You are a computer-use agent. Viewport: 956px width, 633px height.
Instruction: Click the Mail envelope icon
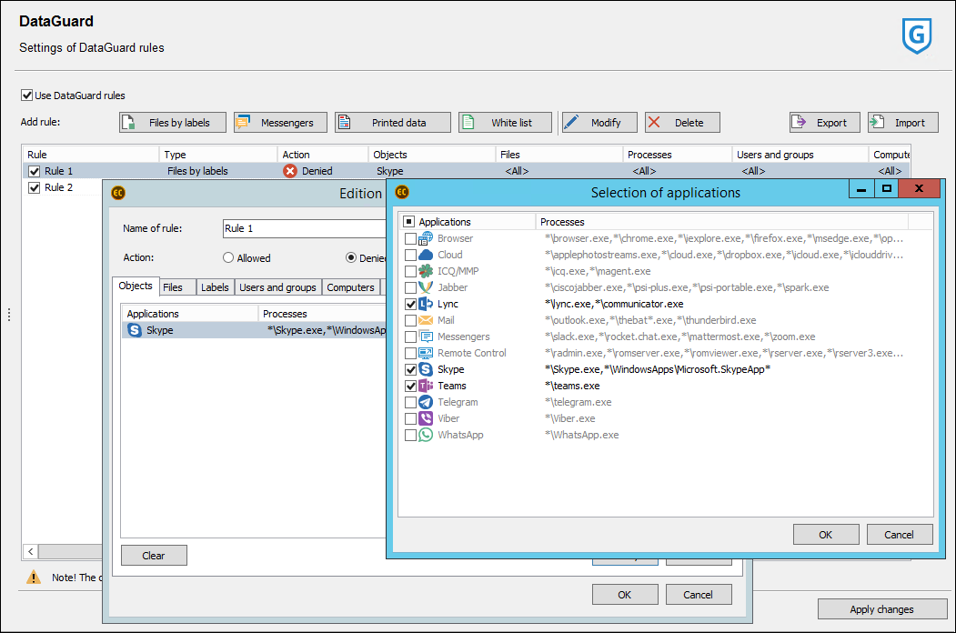[426, 320]
